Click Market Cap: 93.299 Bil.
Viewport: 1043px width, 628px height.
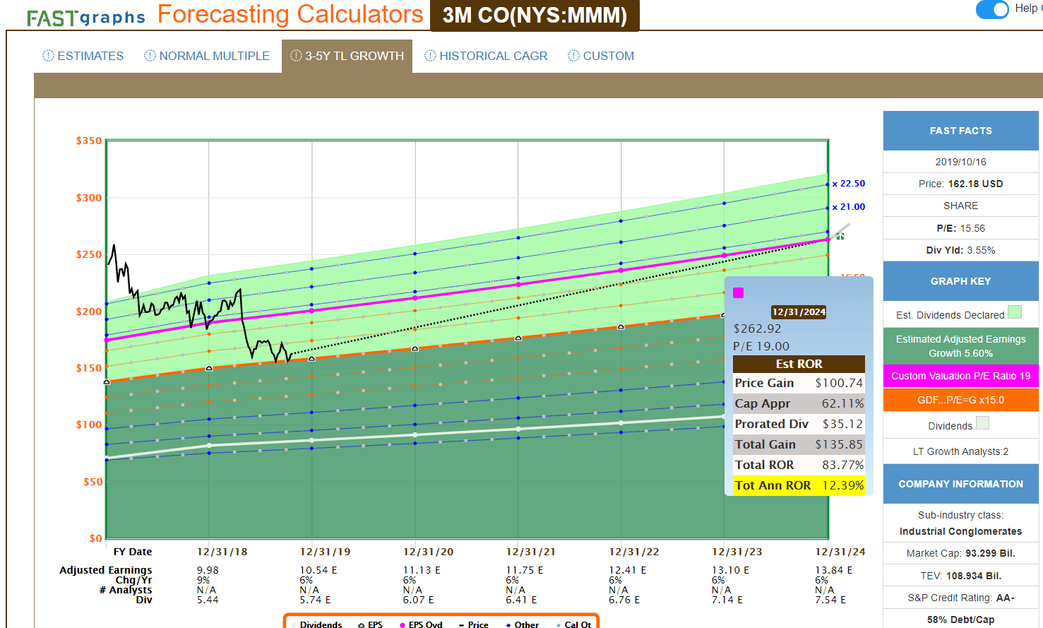960,553
